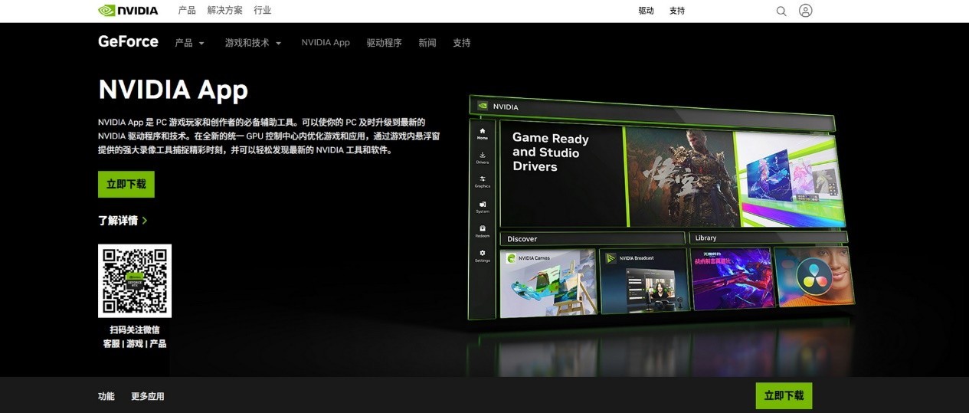Screen dimensions: 969x413
Task: Select the Graphics icon in app sidebar
Action: 482,182
